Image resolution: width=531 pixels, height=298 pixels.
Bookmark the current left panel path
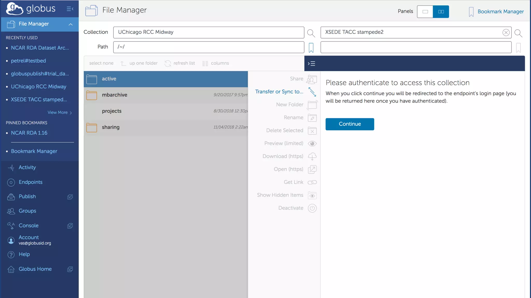(x=311, y=48)
